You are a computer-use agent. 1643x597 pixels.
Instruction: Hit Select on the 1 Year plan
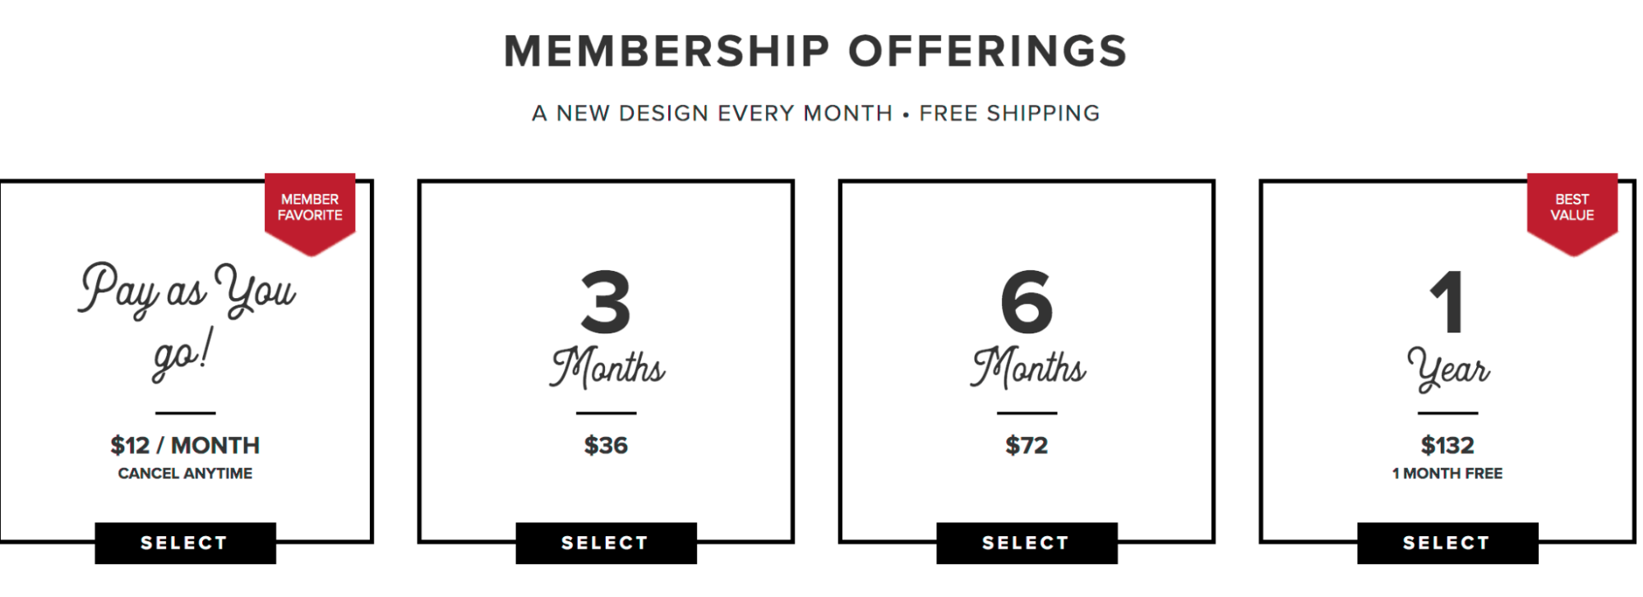(x=1447, y=543)
